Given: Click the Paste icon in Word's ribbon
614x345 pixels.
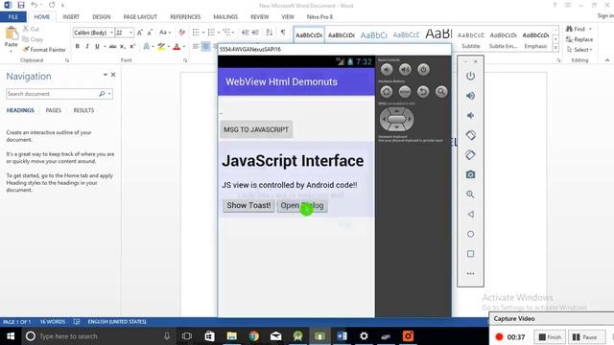Looking at the screenshot, I should tap(11, 34).
